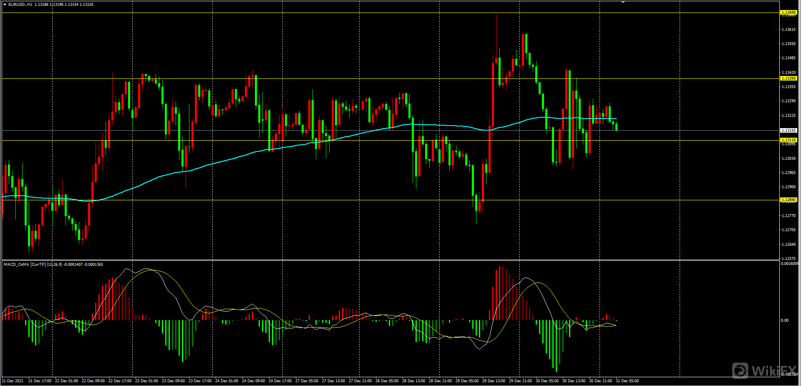Screen dimensions: 801x386
Task: Click the 31 Dec 05:00 time label
Action: 627,381
